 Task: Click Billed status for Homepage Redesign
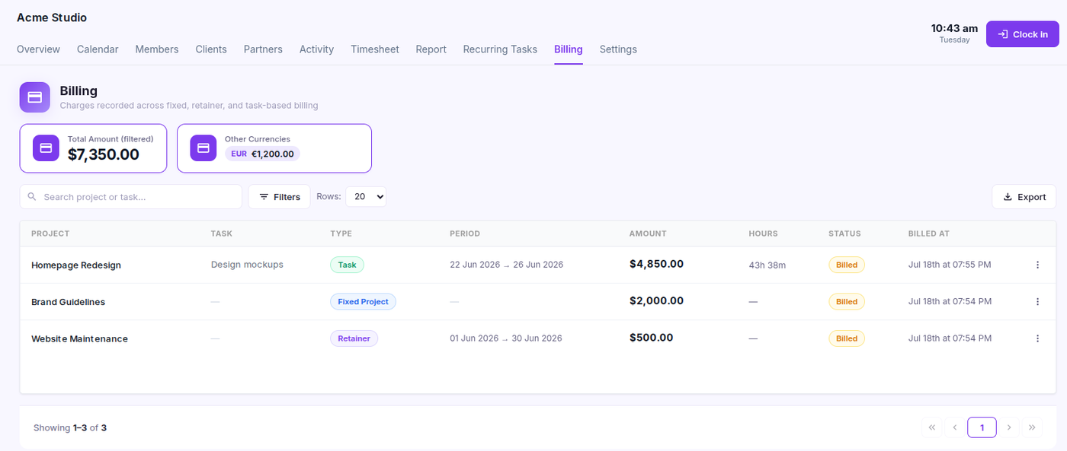point(847,265)
